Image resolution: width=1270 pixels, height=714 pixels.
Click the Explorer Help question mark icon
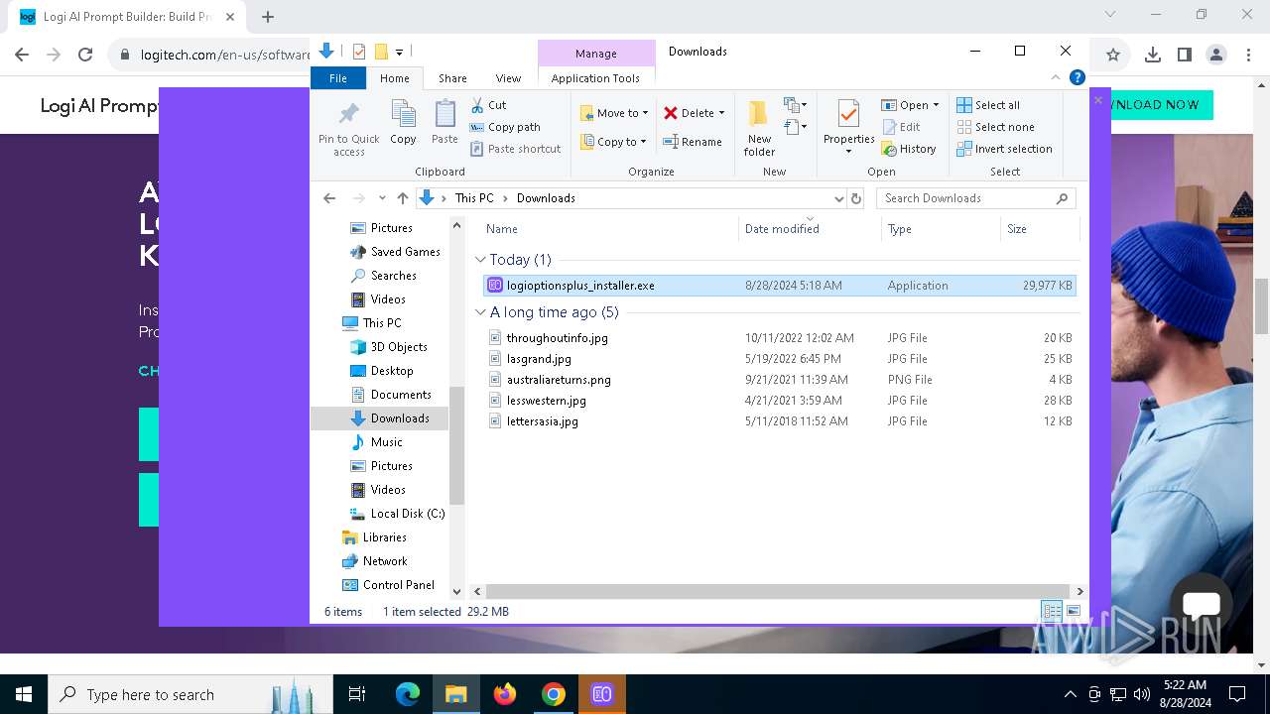(x=1077, y=77)
